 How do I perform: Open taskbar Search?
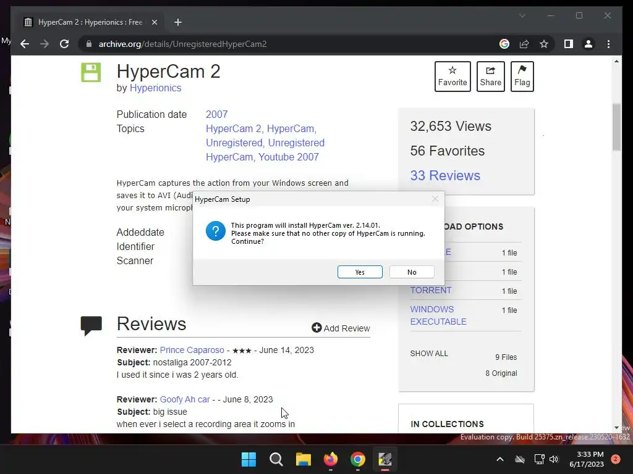[x=276, y=459]
